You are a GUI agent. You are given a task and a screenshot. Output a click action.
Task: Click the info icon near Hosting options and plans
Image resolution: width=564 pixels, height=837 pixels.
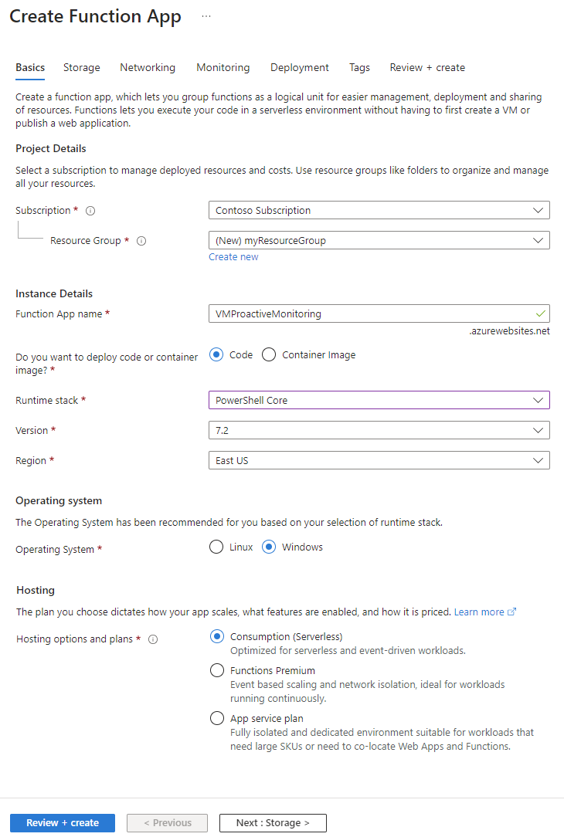153,639
